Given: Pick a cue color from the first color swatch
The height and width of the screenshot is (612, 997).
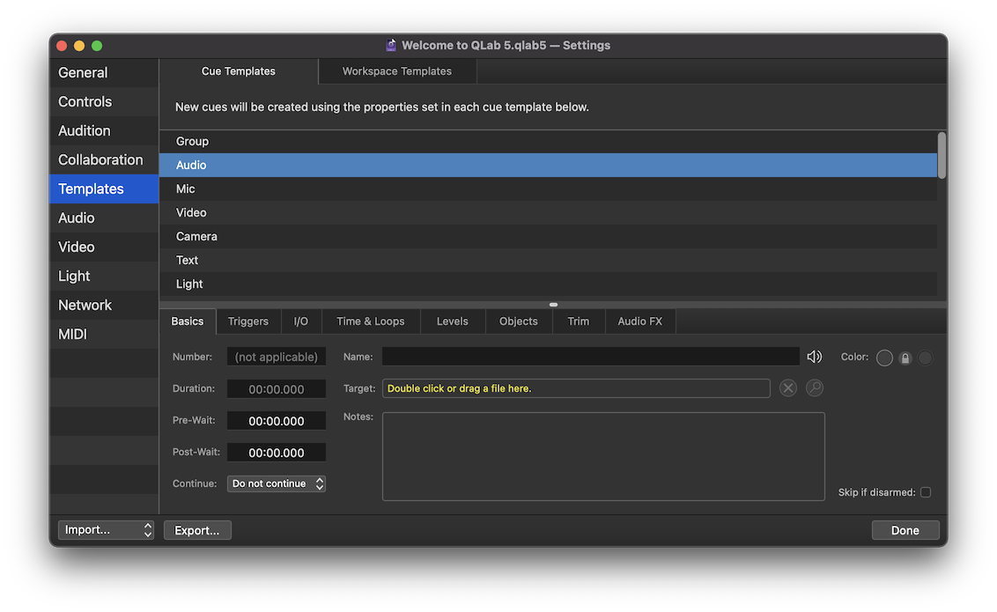Looking at the screenshot, I should pos(883,358).
